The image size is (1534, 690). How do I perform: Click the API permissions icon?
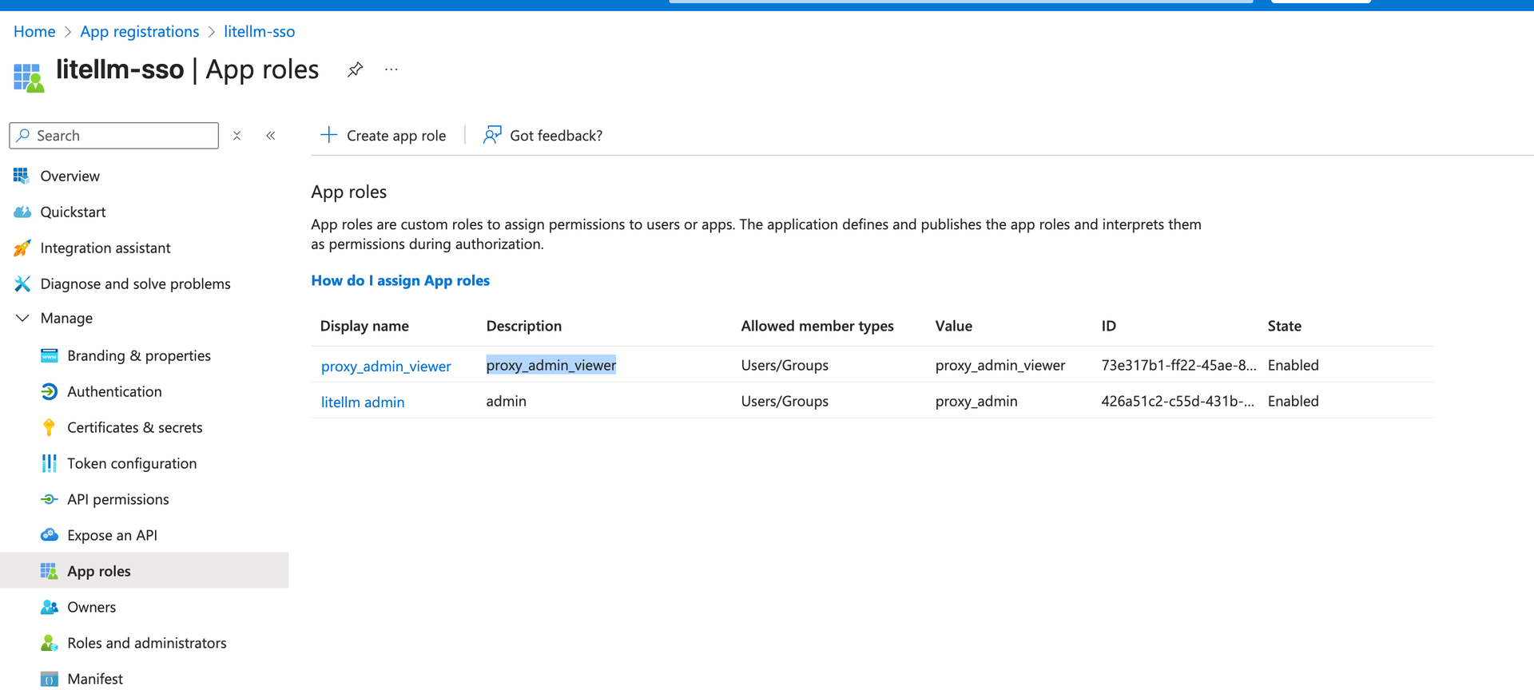click(x=50, y=499)
